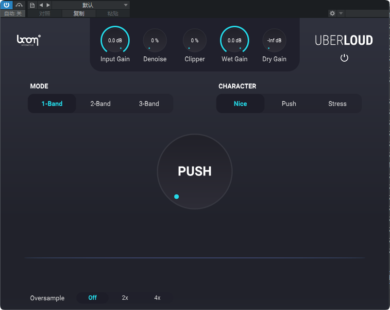This screenshot has width=390, height=310.
Task: Click the 对照 compare button
Action: tap(45, 14)
